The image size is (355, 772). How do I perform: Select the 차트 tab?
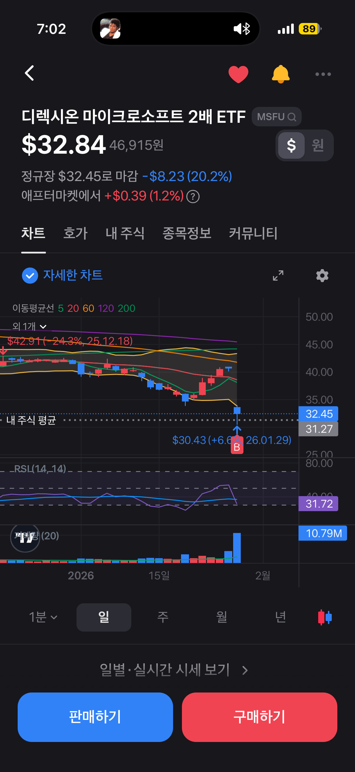pos(33,233)
